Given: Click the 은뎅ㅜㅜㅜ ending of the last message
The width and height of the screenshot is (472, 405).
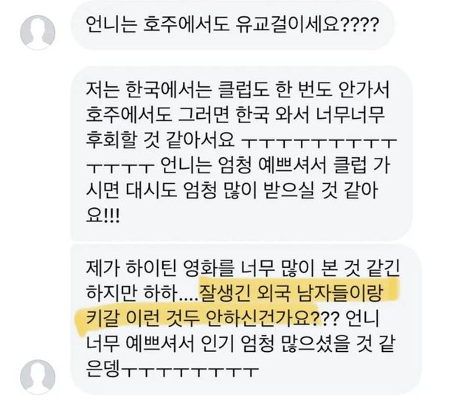Looking at the screenshot, I should pyautogui.click(x=173, y=370).
